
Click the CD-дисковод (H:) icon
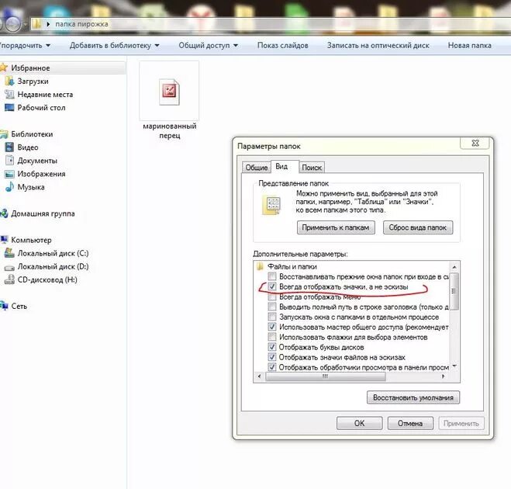(9, 279)
